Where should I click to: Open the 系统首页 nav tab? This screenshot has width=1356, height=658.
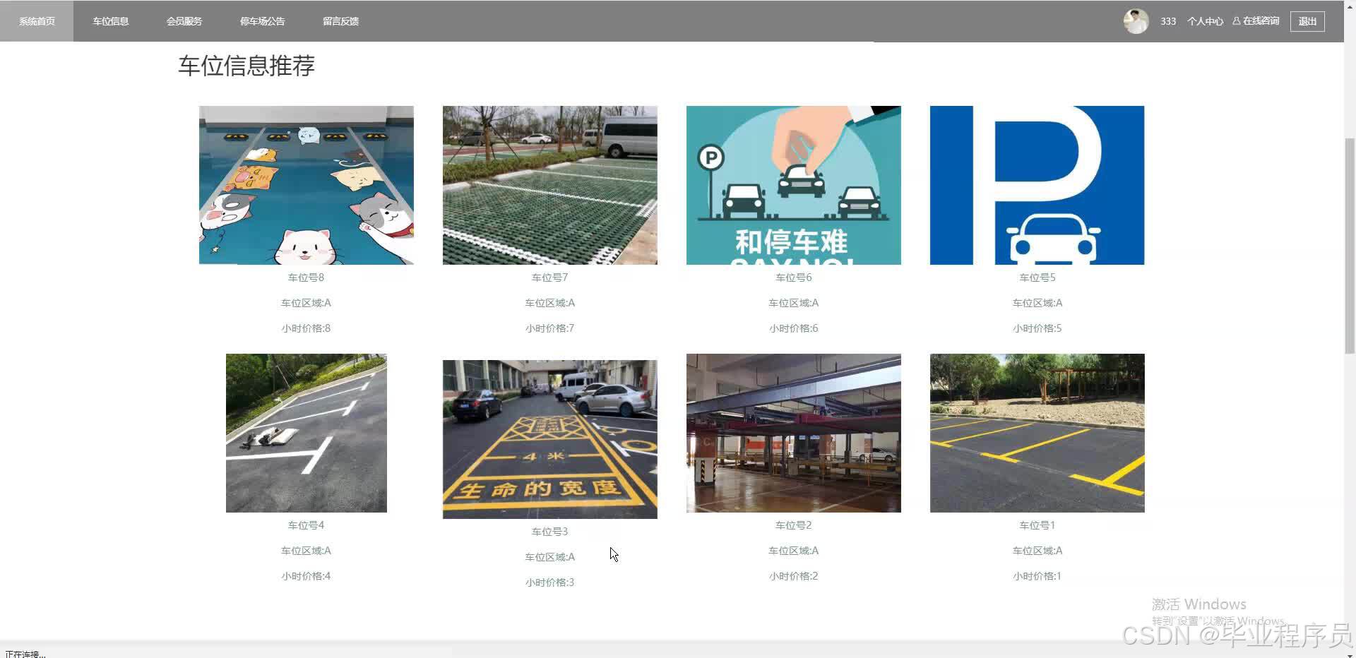pyautogui.click(x=37, y=21)
